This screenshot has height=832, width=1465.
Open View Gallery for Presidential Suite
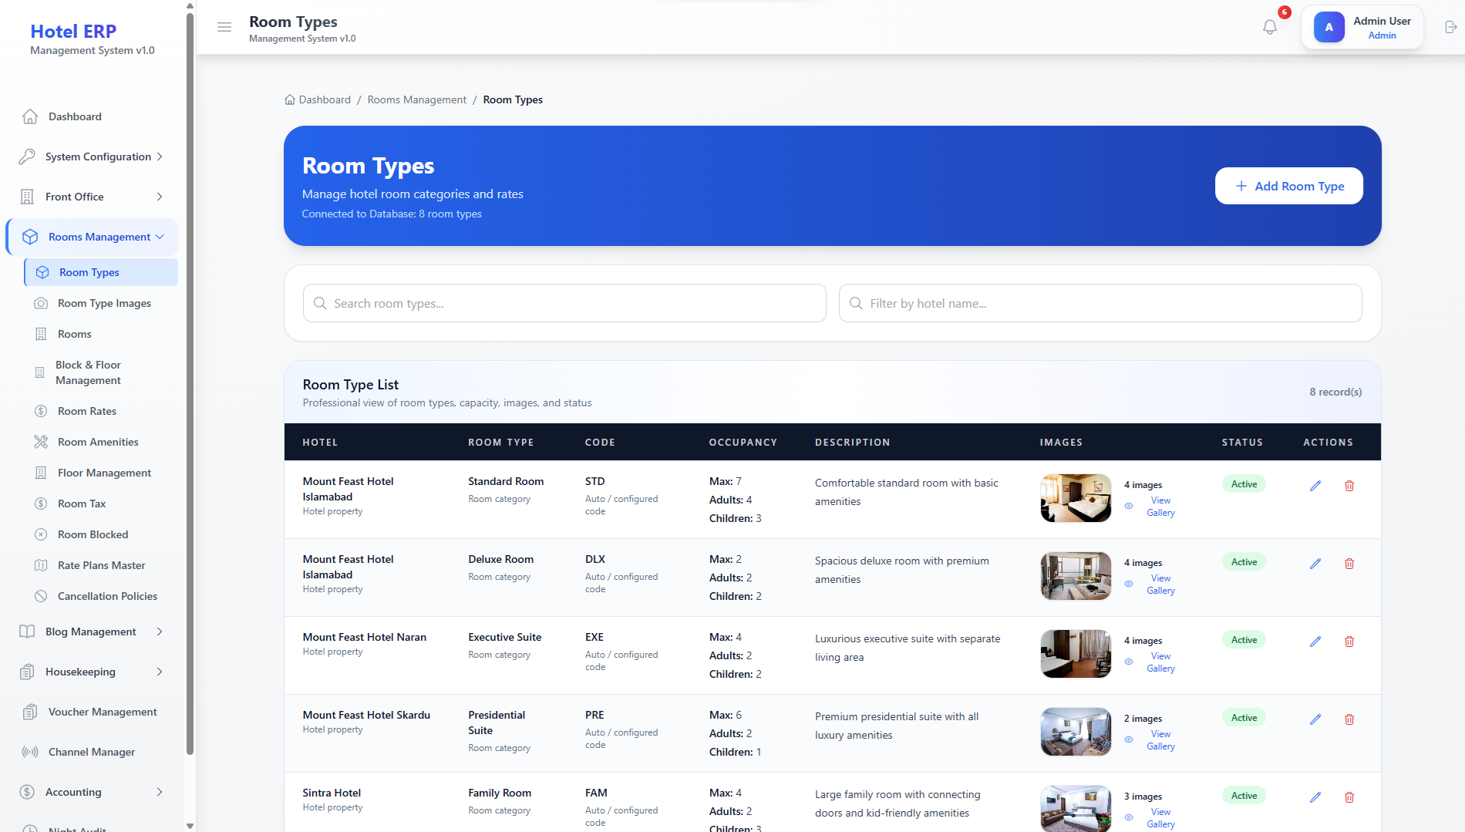[x=1160, y=740]
